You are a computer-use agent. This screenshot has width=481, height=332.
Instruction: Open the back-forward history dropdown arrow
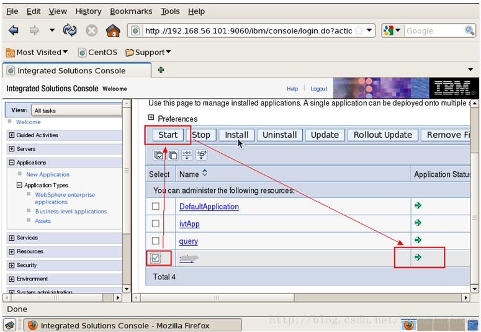click(x=52, y=30)
